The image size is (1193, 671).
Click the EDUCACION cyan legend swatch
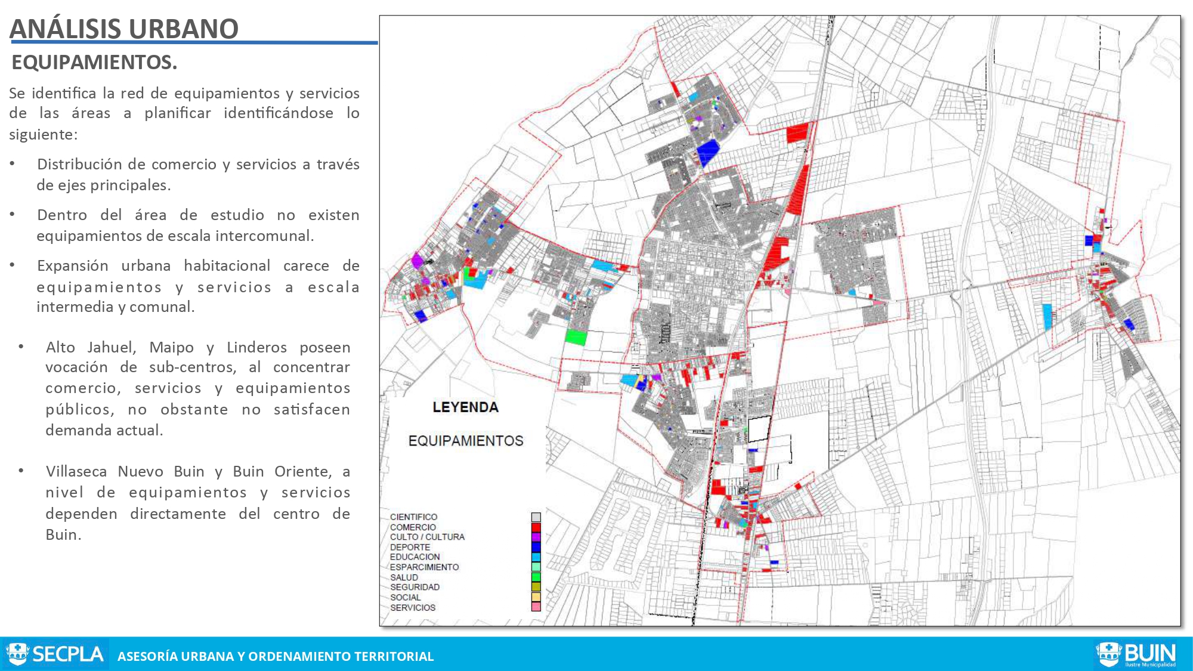(536, 557)
